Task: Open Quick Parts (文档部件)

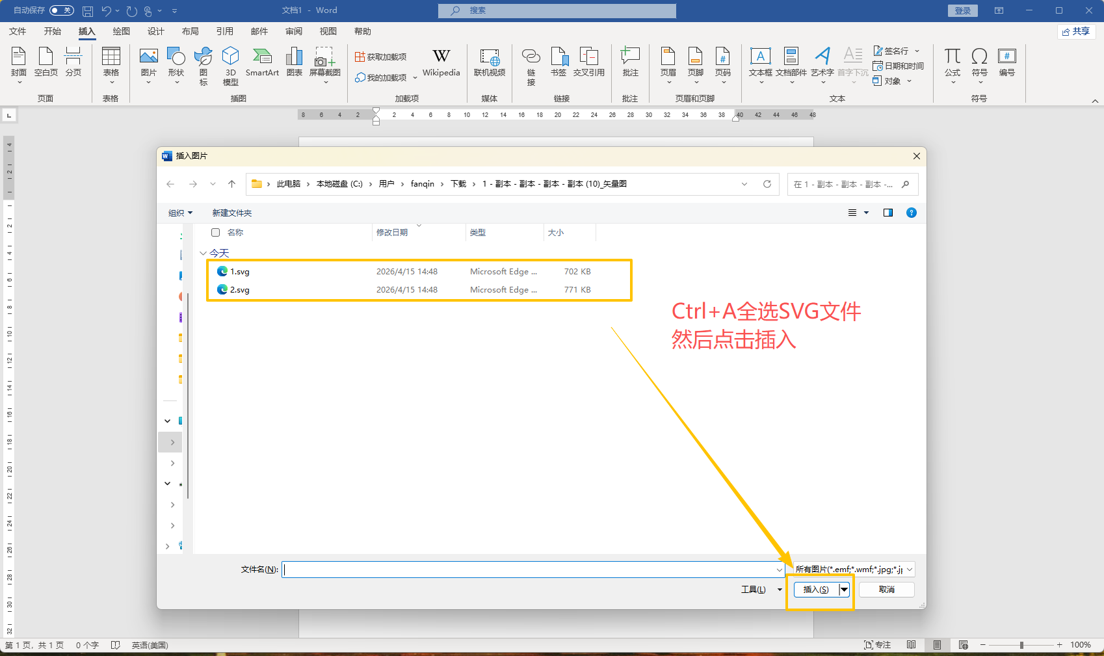Action: [791, 65]
